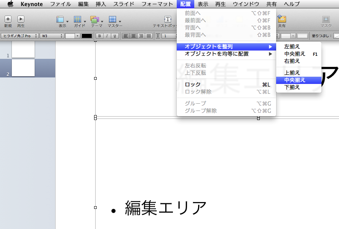Select 左揃え in the align submenu
339x229 pixels.
[299, 47]
